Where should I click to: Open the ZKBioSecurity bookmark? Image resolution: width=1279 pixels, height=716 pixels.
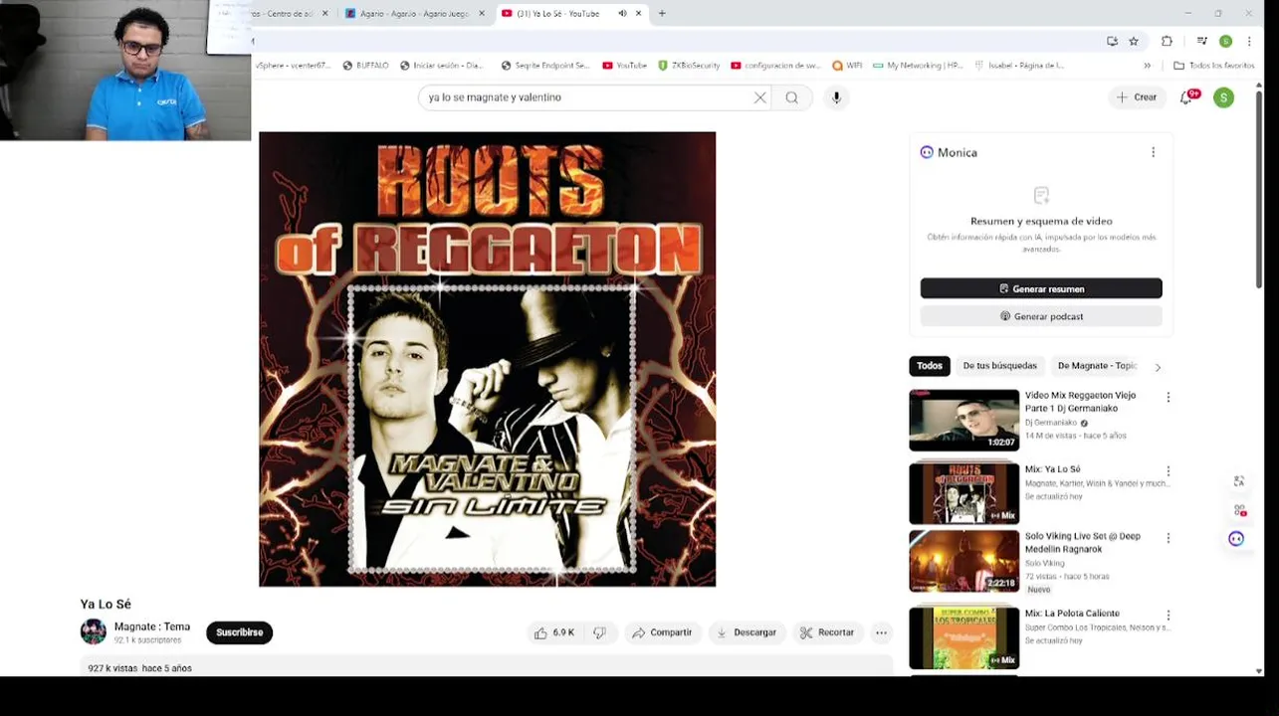tap(689, 66)
